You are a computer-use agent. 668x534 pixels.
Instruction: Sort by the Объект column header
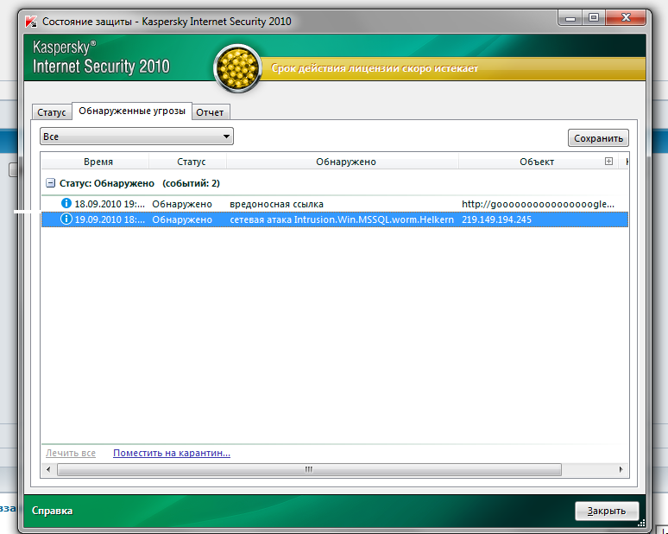537,162
